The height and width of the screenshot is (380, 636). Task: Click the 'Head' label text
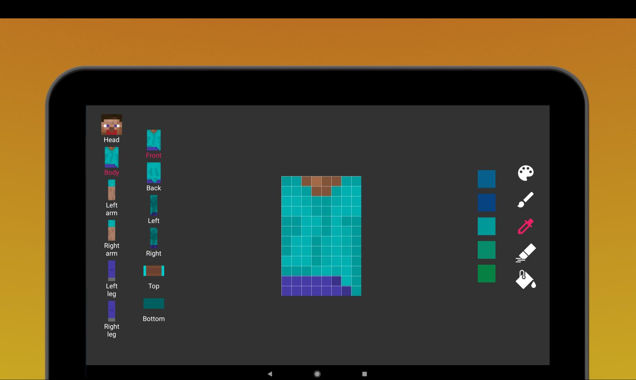tap(111, 140)
